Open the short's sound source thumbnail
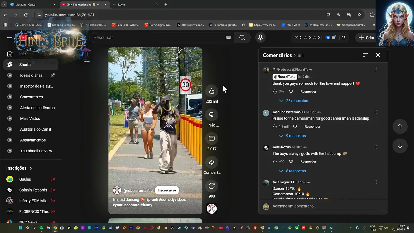The width and height of the screenshot is (414, 233). [212, 209]
